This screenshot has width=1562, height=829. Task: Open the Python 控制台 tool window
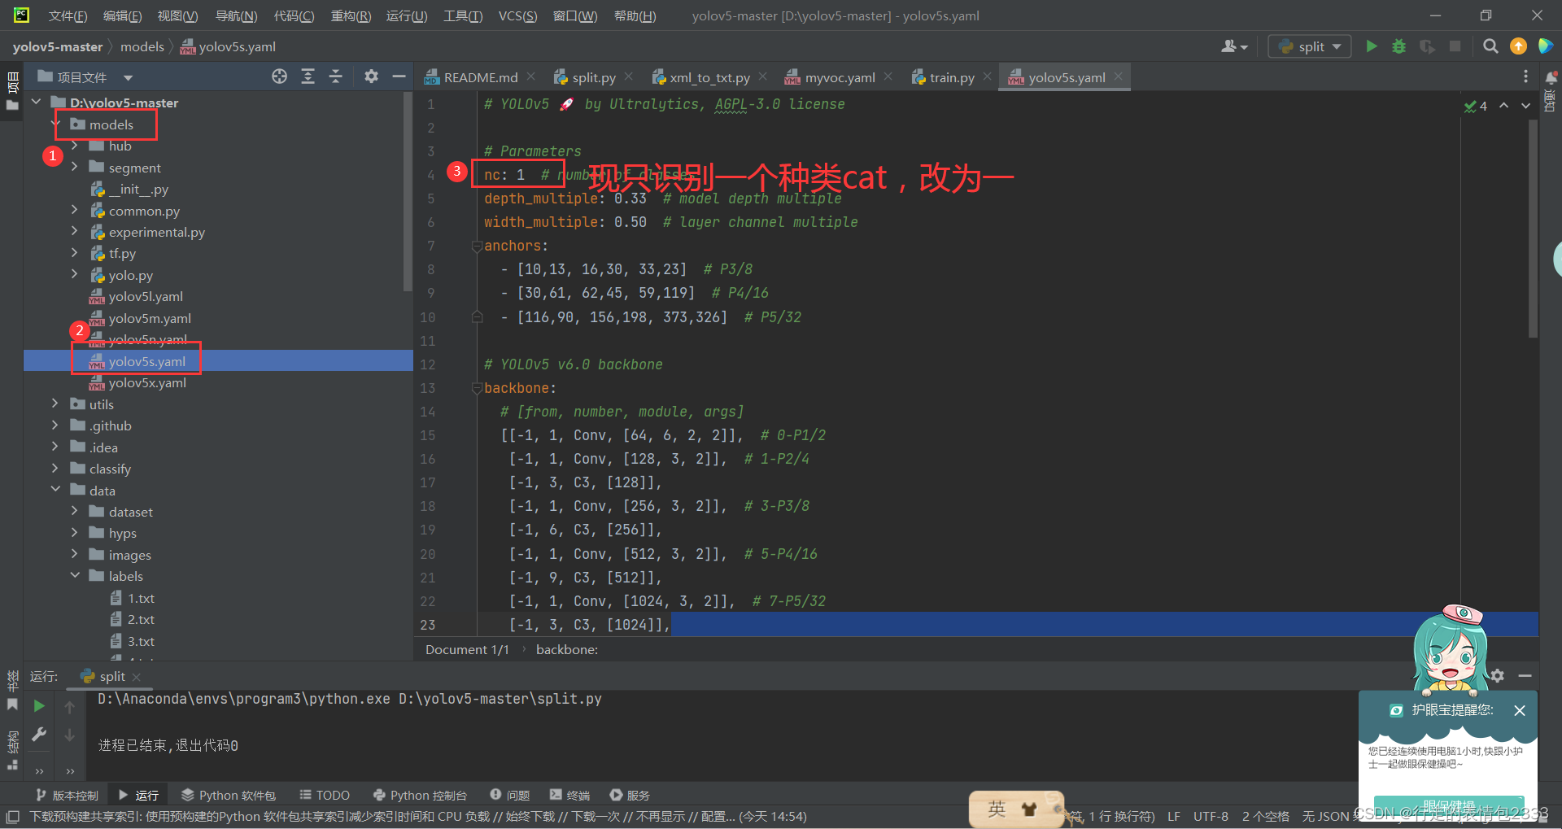pyautogui.click(x=420, y=795)
